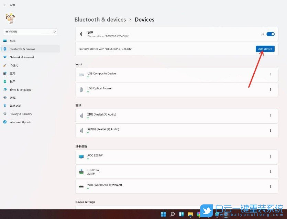Turn off the Bluetooth toggle switch

tap(271, 34)
